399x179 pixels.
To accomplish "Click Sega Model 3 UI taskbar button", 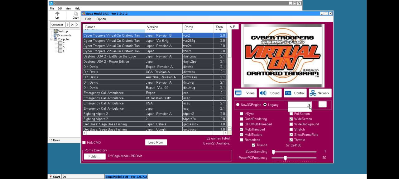I will 126,177.
